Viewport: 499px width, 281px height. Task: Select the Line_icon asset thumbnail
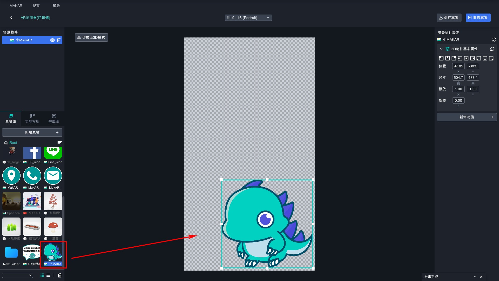coord(53,153)
